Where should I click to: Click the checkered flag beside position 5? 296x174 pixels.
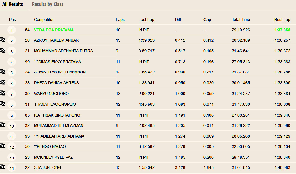(3, 71)
